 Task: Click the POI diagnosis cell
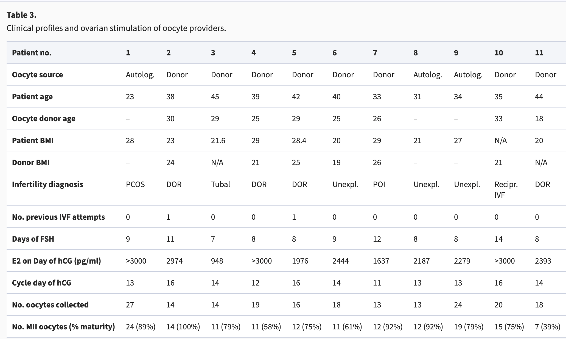pos(379,184)
